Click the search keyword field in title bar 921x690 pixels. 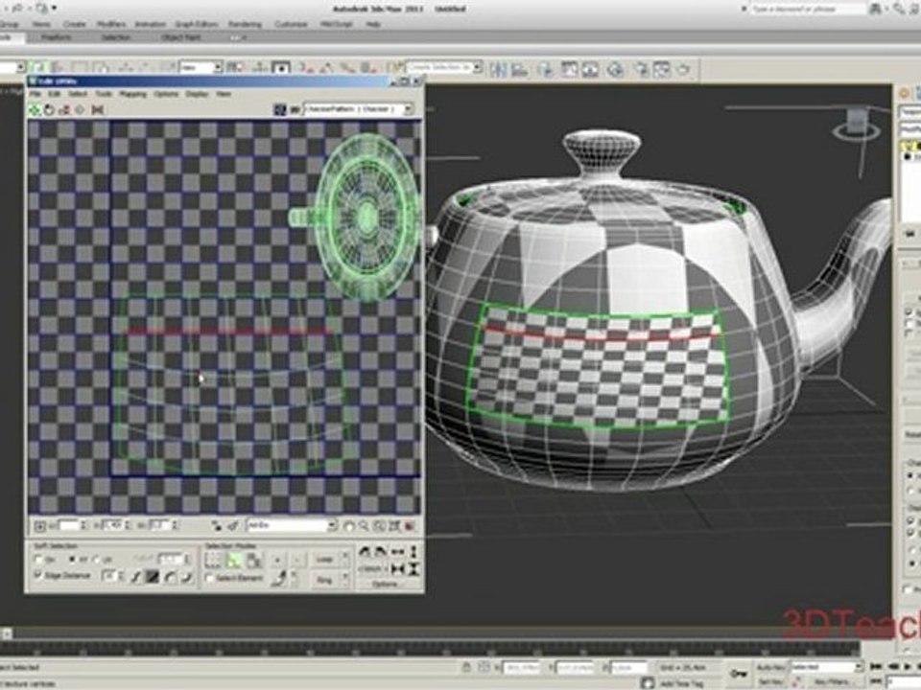pyautogui.click(x=808, y=9)
